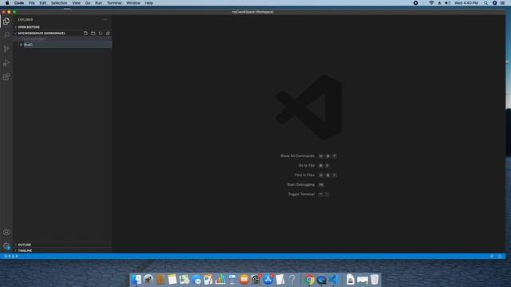This screenshot has width=511, height=287.
Task: Open Spotlight search in menu bar
Action: point(486,3)
